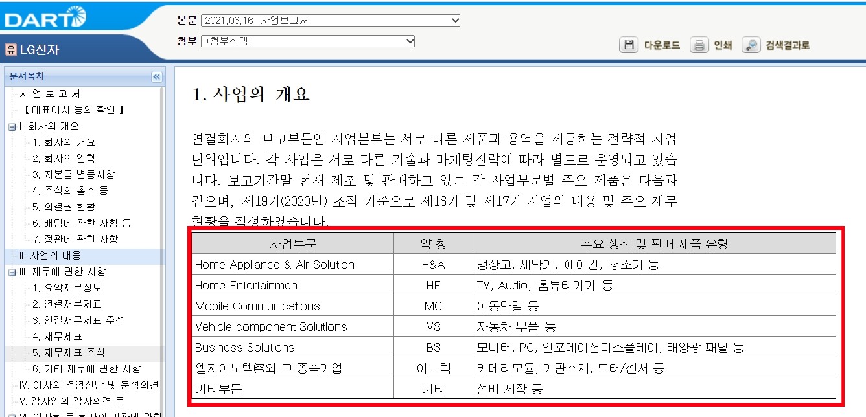Screen dimensions: 866x417
Task: Click the download disk icon
Action: pyautogui.click(x=629, y=45)
